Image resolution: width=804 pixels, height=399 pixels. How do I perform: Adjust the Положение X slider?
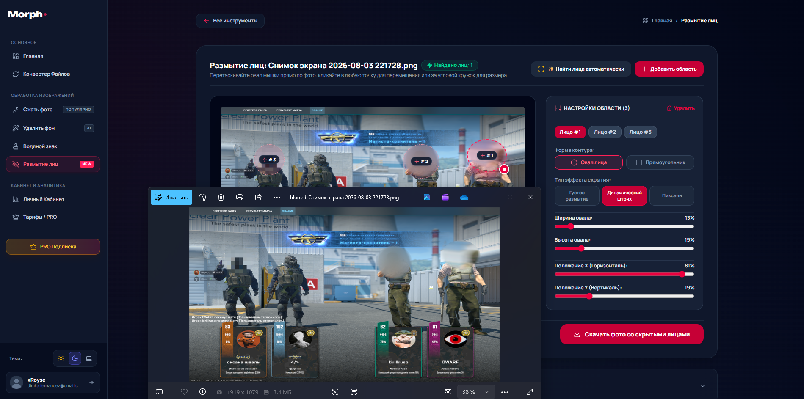(624, 274)
